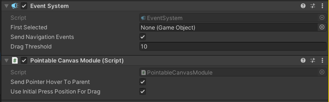Disable the Event System component checkbox
The width and height of the screenshot is (329, 102).
24,6
